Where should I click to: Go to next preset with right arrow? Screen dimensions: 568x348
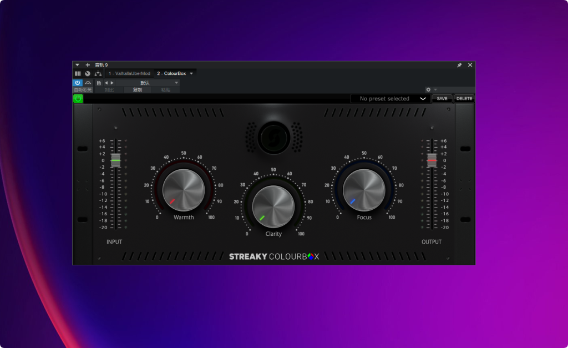[x=112, y=83]
